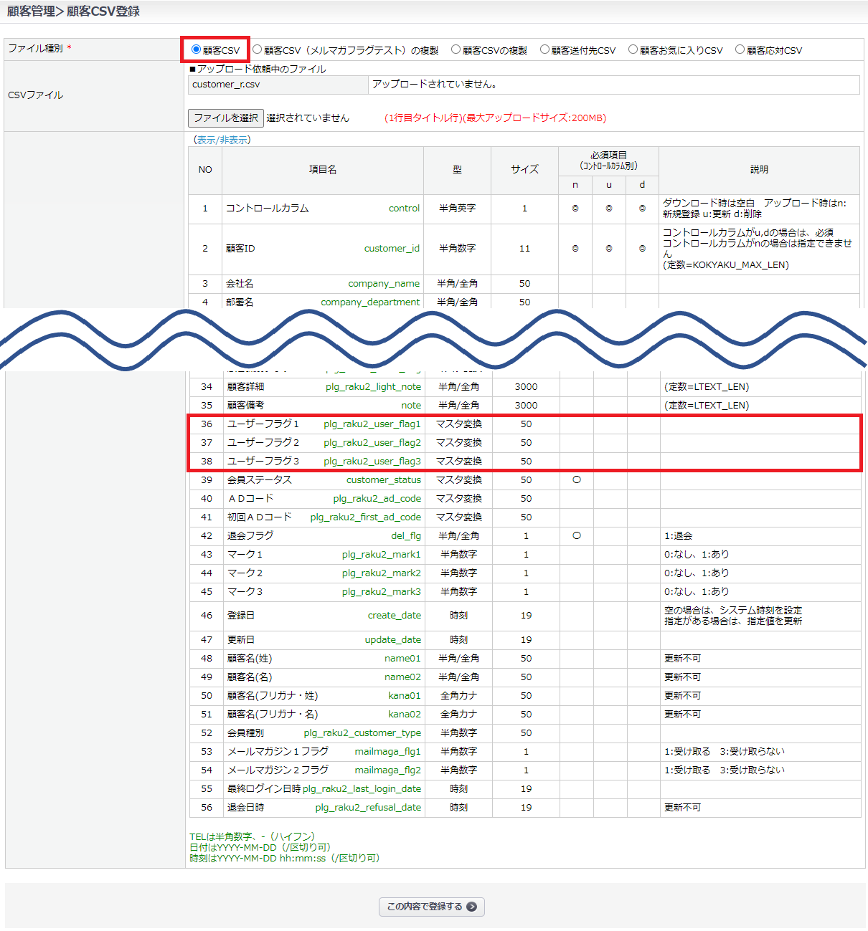Choose the 顧客CSVの複製 radio option

point(456,49)
